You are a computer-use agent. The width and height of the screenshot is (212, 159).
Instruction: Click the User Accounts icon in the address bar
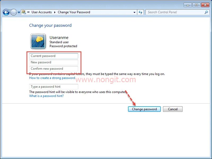click(x=24, y=12)
